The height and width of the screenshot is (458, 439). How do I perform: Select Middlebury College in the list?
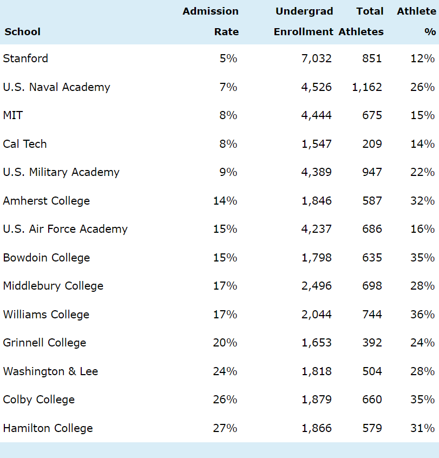(x=53, y=286)
